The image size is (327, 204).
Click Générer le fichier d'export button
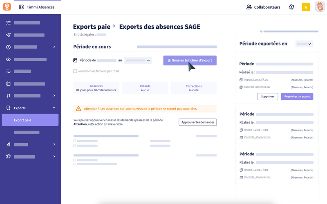pyautogui.click(x=190, y=60)
